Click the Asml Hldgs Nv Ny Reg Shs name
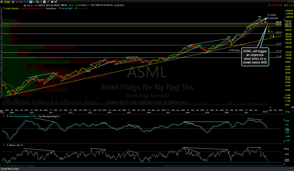294x171 pixels. (102, 5)
